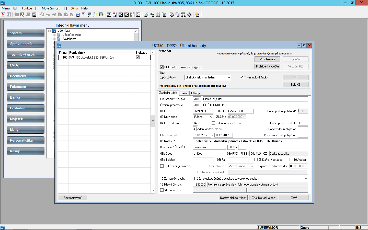Viewport: 368px width, 230px height.
Task: Click the firm list vertical scrollbar thumb
Action: pos(153,121)
